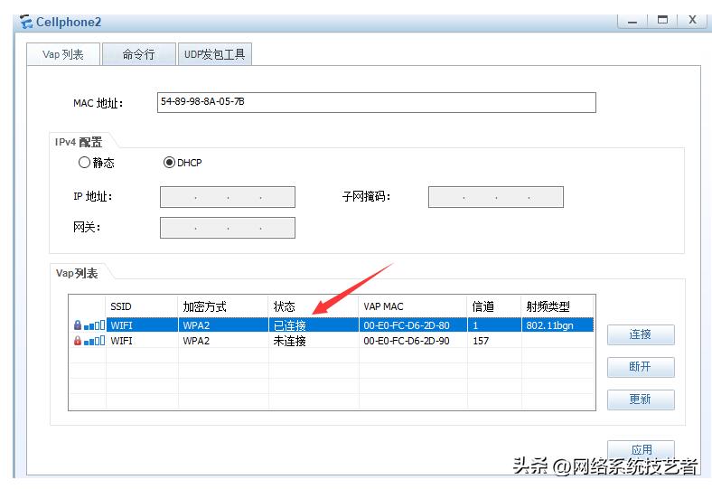
Task: Click the 802.11bgn radio type cell
Action: point(557,325)
